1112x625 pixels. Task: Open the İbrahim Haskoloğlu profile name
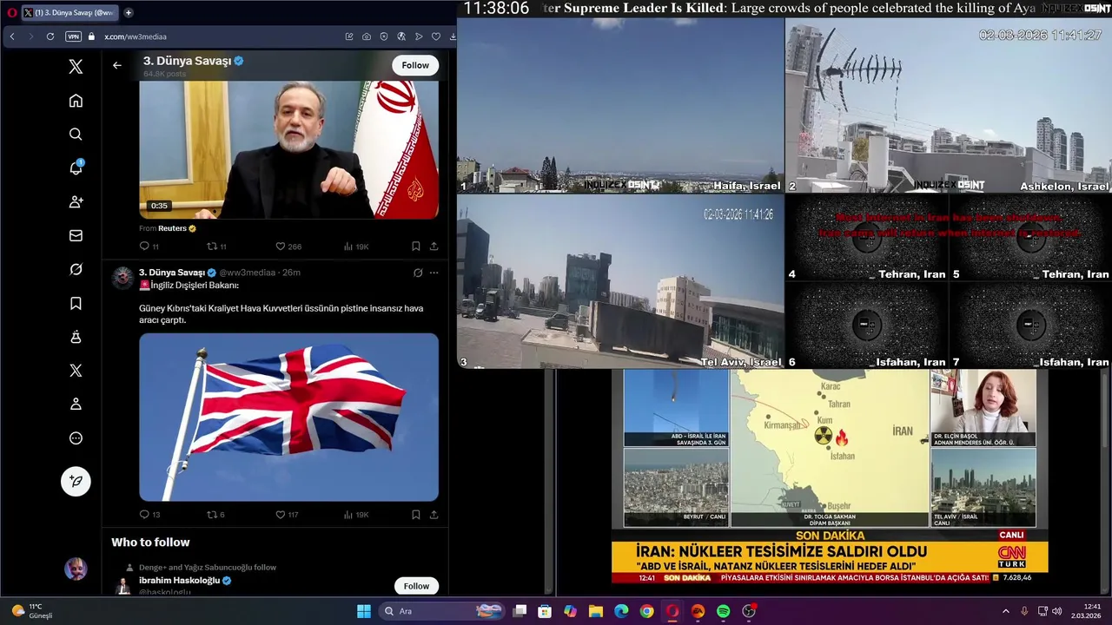[x=180, y=580]
